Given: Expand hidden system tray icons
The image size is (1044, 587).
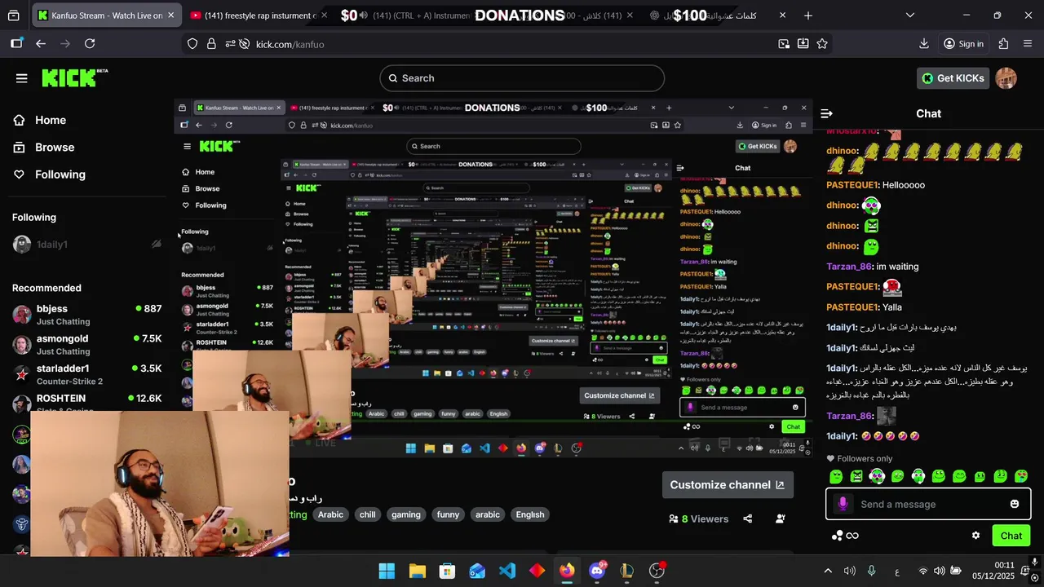Looking at the screenshot, I should click(828, 571).
